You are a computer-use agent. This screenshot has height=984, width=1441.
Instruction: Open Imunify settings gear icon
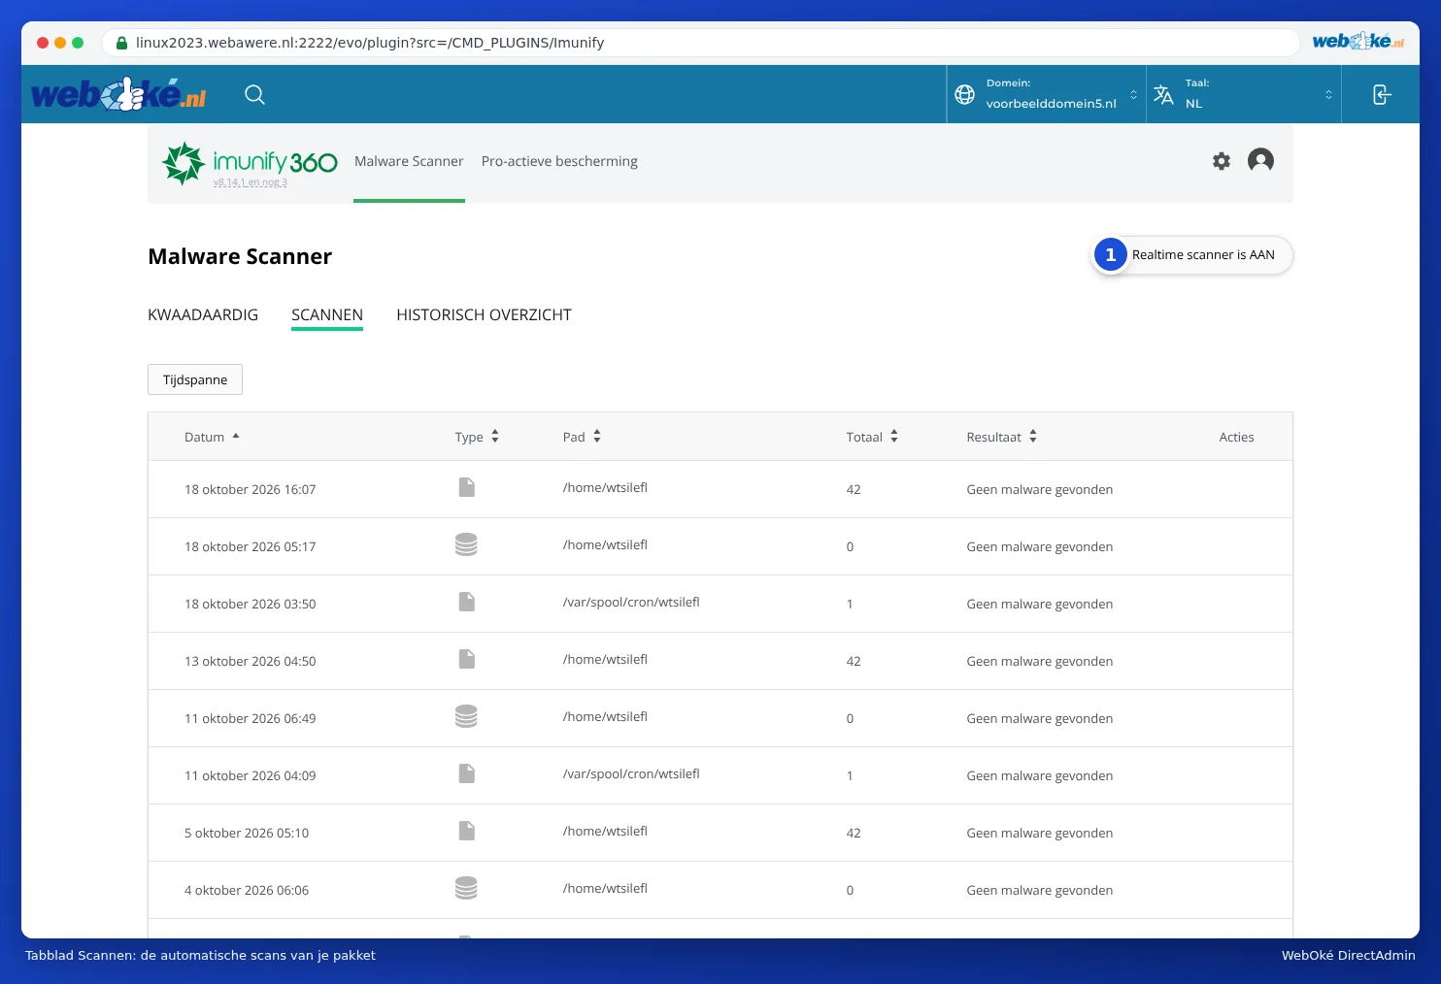(x=1222, y=161)
